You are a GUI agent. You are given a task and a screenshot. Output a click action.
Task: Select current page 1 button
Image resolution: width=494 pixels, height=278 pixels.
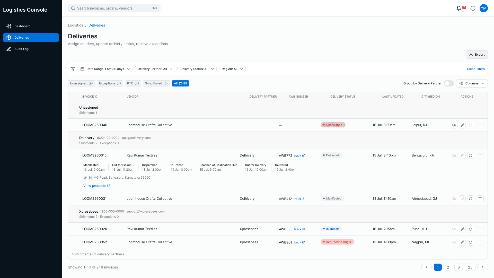[x=438, y=267]
